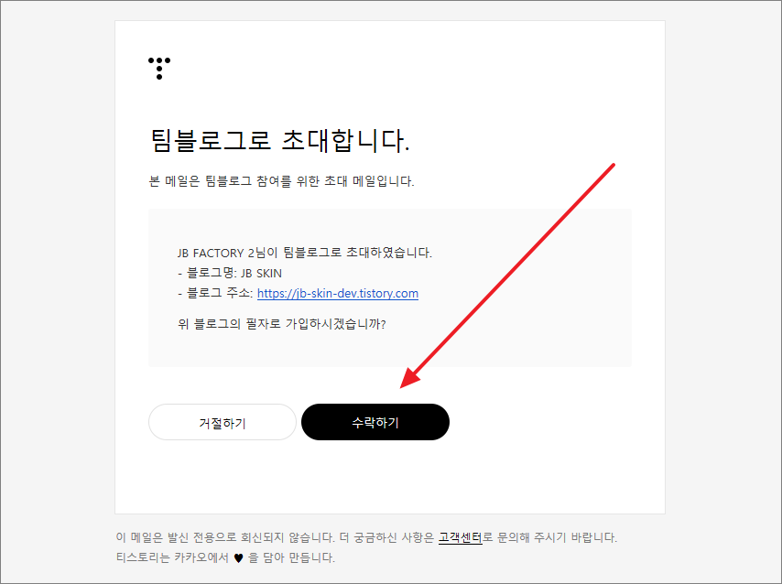Click the 필자로 가입하시겠습니까 question line
The image size is (782, 584).
click(282, 324)
